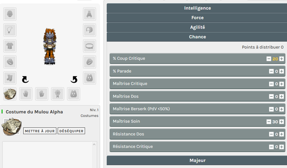Increase Maîtrise Critique points
Viewport: 287px width, 168px height.
[x=282, y=84]
